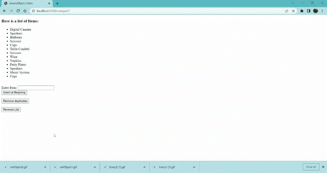Expand options for Every2 (1).gif download

coord(144,167)
